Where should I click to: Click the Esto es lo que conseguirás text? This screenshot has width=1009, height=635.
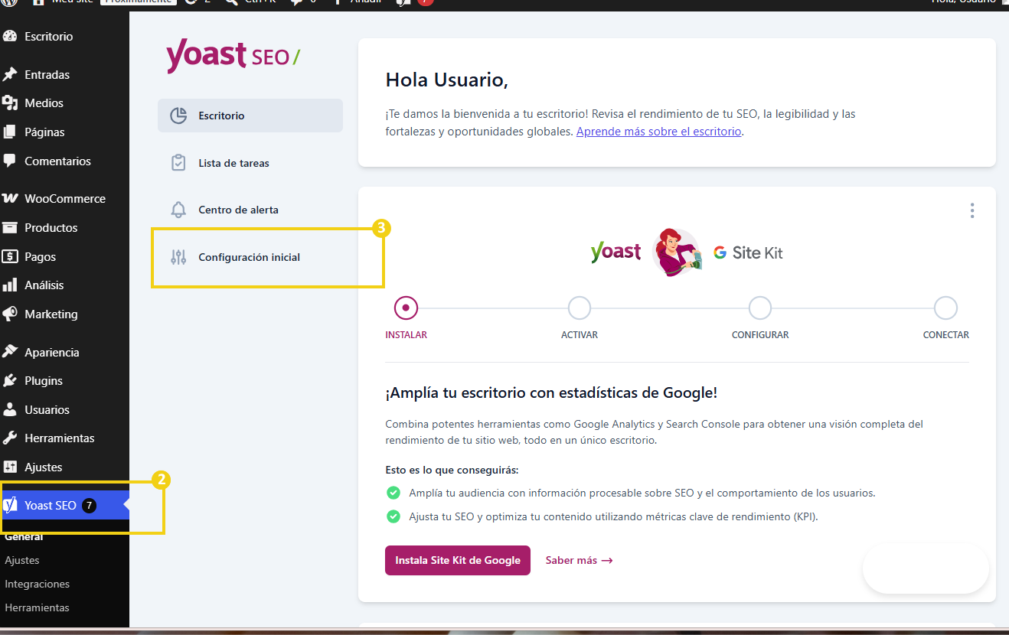pyautogui.click(x=452, y=471)
